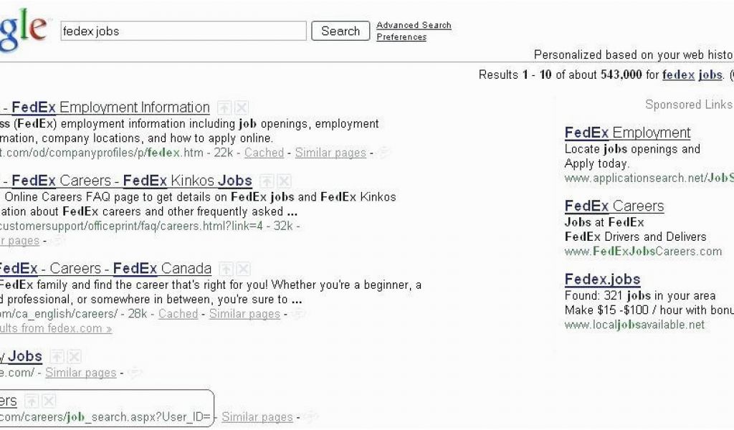
Task: Click more results from fedex.com link
Action: point(56,328)
